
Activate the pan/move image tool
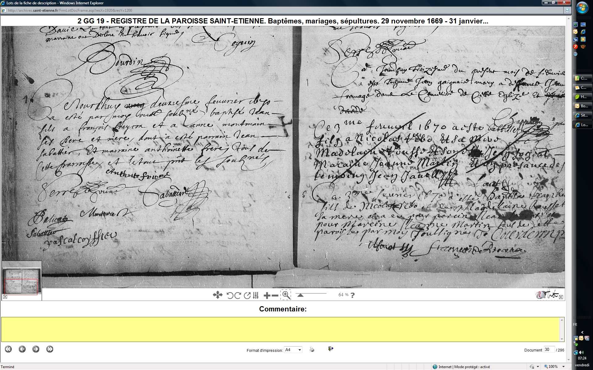pos(217,295)
